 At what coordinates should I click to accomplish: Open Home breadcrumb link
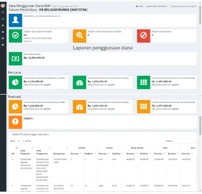click(139, 6)
